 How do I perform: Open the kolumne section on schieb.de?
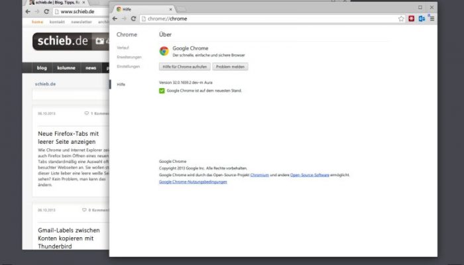click(66, 68)
